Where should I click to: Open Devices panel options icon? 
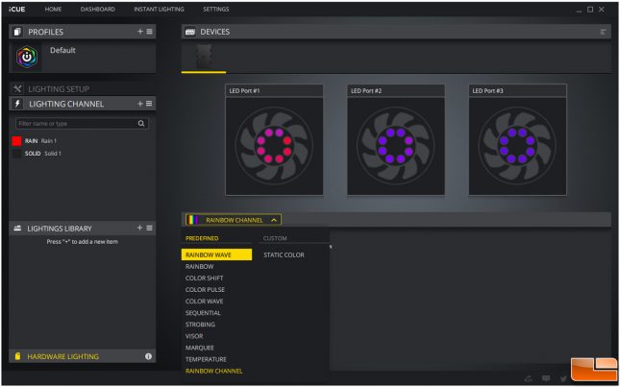(x=603, y=32)
